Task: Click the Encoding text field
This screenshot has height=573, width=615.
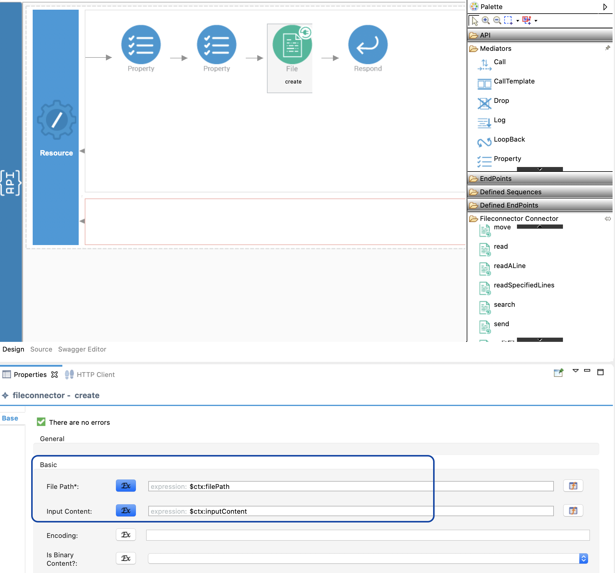Action: tap(368, 535)
